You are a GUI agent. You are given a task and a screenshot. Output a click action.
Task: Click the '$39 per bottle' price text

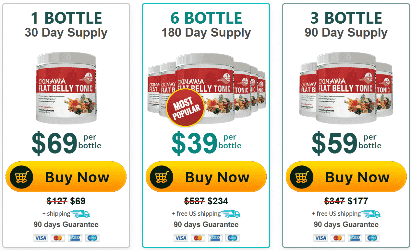point(204,142)
